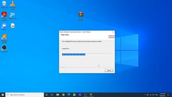Click the Copying Files progress bar
172x97 pixels.
(87, 54)
